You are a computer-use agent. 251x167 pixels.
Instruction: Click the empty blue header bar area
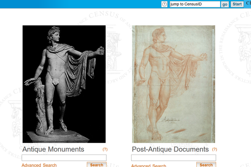coord(80,4)
